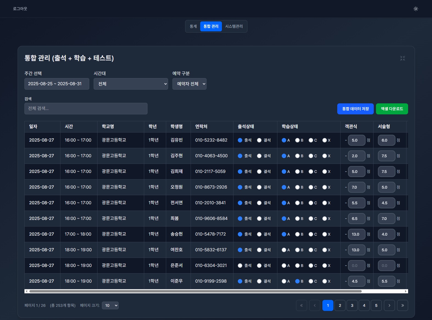432x320 pixels.
Task: Open the 시간대 dropdown showing 전체
Action: pos(131,84)
